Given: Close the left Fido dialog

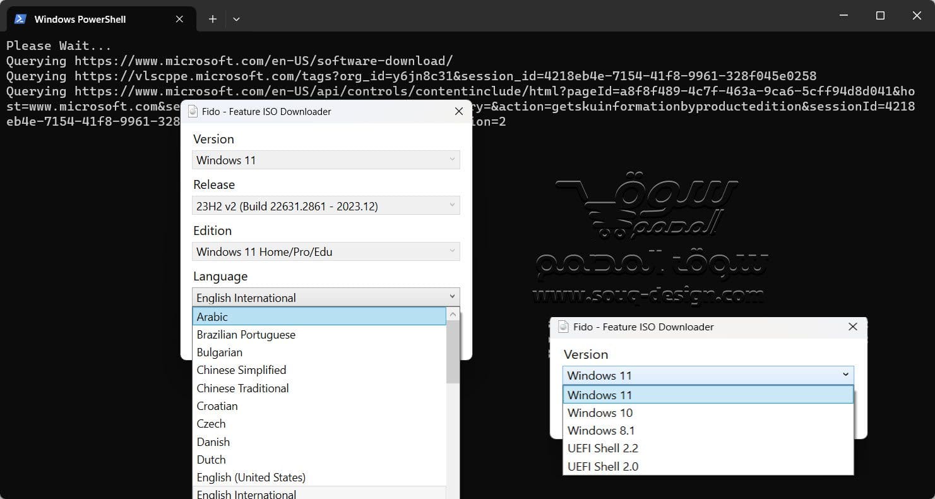Looking at the screenshot, I should (x=459, y=111).
